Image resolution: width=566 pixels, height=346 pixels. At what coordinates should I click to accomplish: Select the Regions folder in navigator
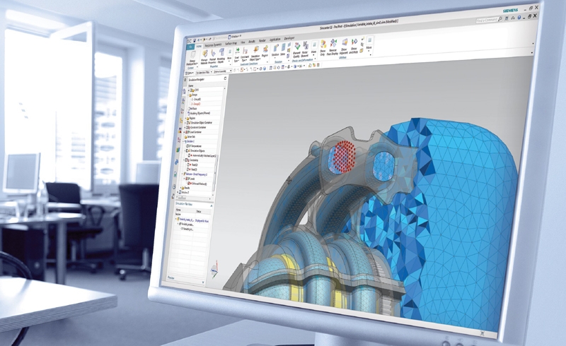tap(191, 118)
